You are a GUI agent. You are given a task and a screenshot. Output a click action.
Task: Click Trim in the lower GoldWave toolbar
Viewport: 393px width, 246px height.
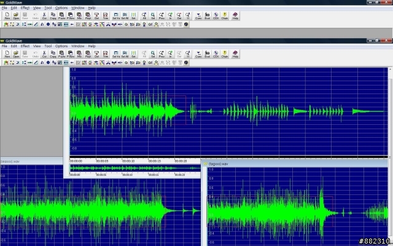(x=105, y=54)
